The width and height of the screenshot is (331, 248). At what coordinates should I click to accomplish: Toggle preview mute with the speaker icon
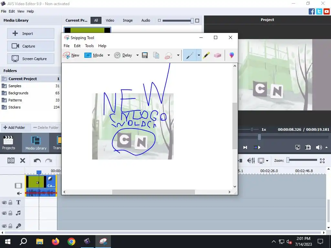click(319, 147)
